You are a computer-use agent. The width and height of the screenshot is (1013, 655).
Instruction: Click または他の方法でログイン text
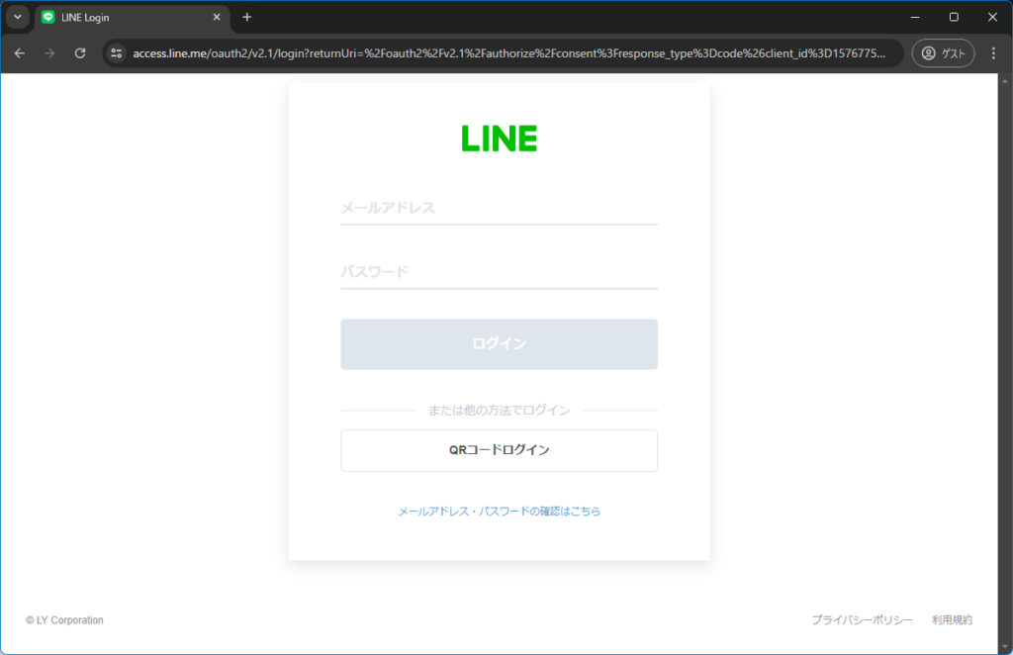click(x=499, y=411)
